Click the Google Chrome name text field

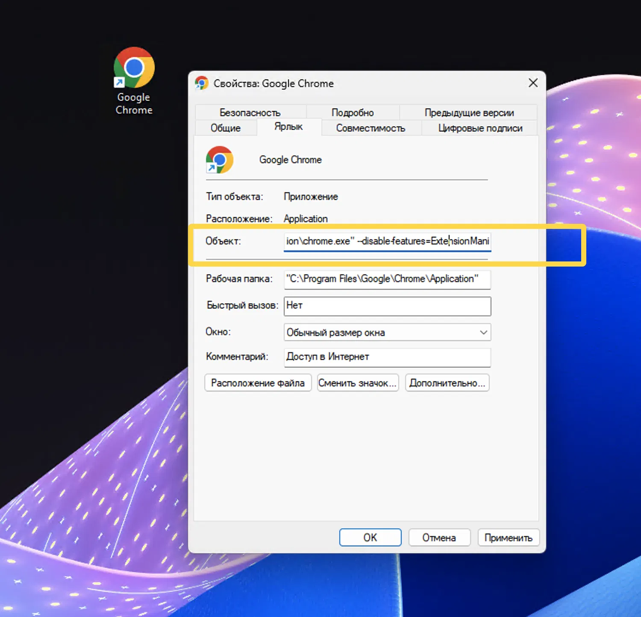[291, 160]
